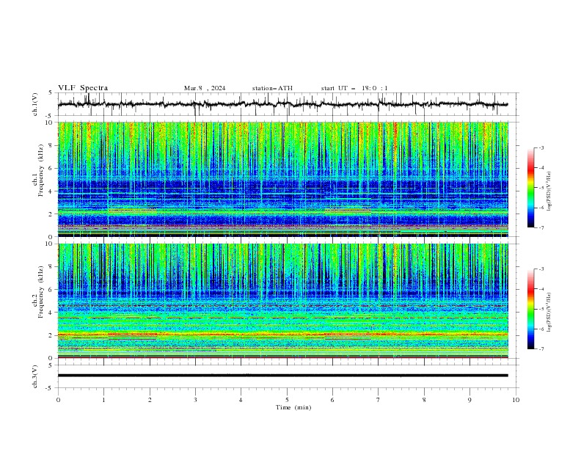Click time axis tick label '7'

[379, 400]
